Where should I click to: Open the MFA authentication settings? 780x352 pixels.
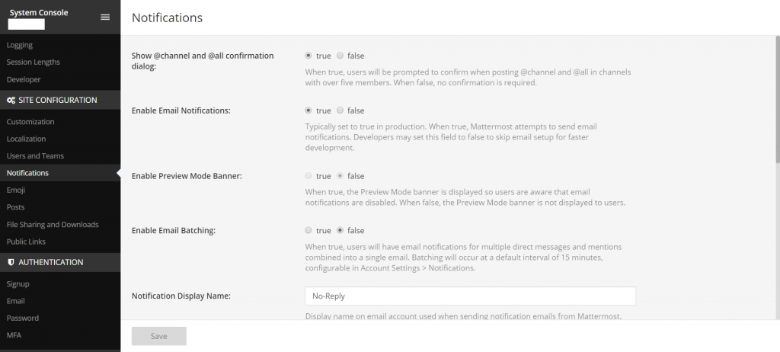click(x=14, y=335)
